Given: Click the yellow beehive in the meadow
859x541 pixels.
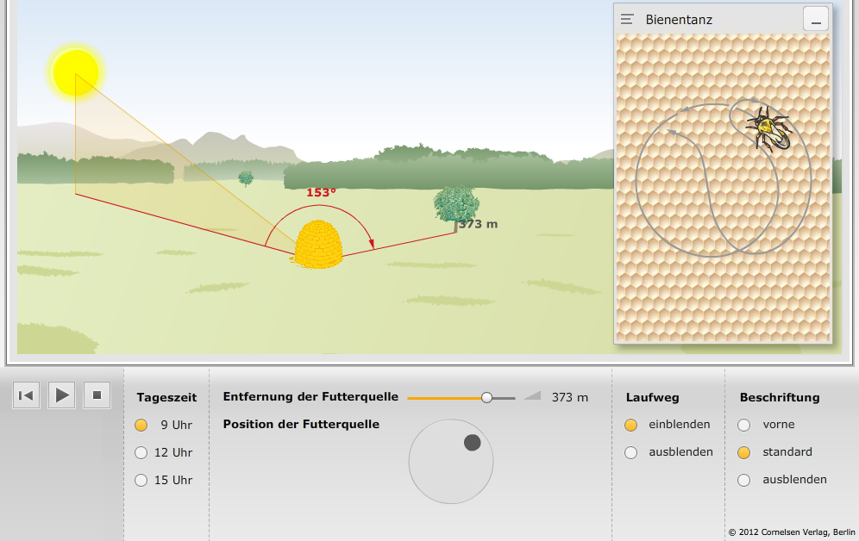Looking at the screenshot, I should point(318,245).
